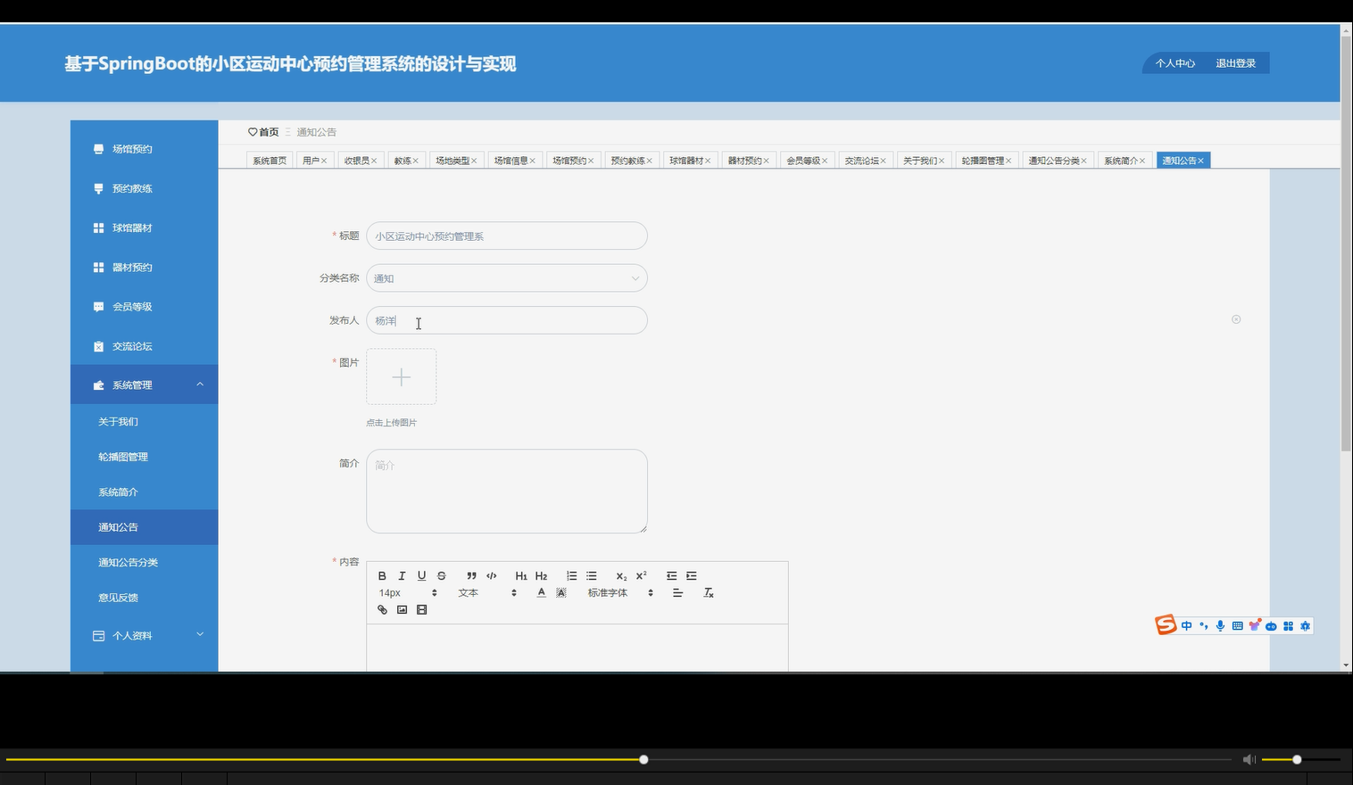Toggle the ordered list formatting

pos(572,575)
